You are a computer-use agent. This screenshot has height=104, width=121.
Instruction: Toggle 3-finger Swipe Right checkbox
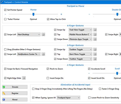(x=106, y=54)
